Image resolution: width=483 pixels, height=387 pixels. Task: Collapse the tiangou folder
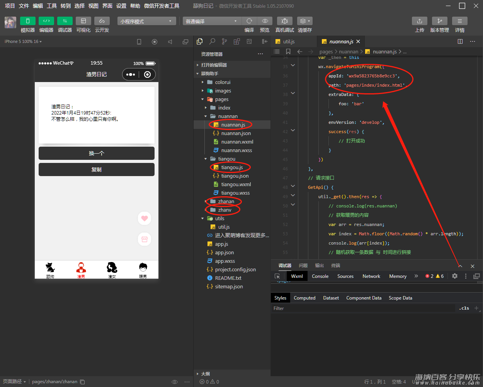(x=232, y=159)
